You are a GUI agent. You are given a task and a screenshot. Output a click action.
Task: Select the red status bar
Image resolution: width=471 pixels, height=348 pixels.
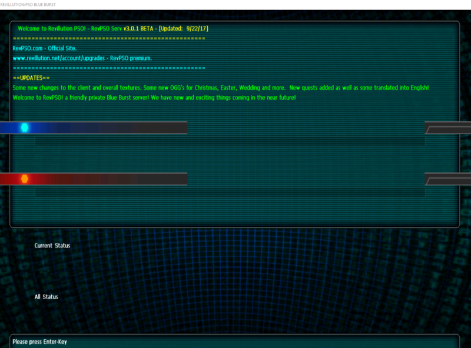point(94,179)
